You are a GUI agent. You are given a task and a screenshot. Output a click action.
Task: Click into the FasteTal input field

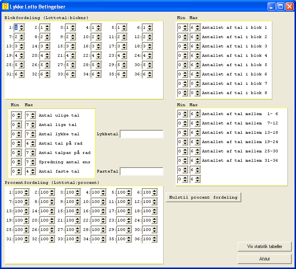[x=141, y=171]
